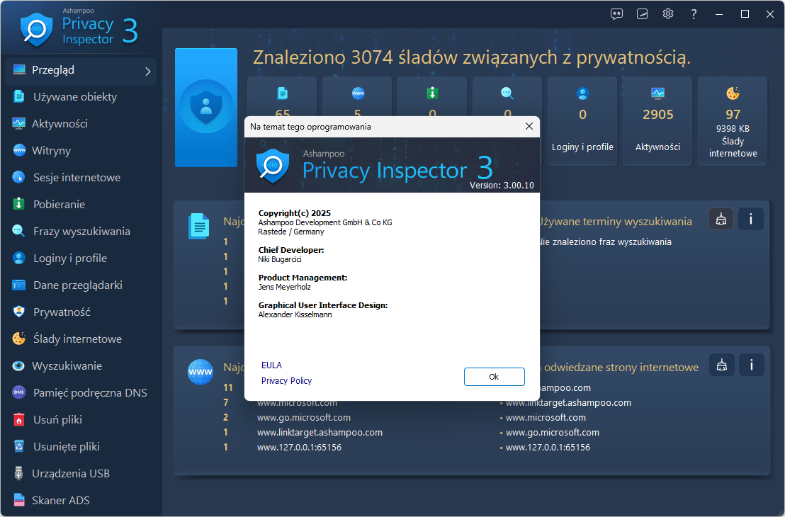Click the Ślady internetowe 97 cookie tile
The height and width of the screenshot is (517, 785).
pyautogui.click(x=733, y=121)
